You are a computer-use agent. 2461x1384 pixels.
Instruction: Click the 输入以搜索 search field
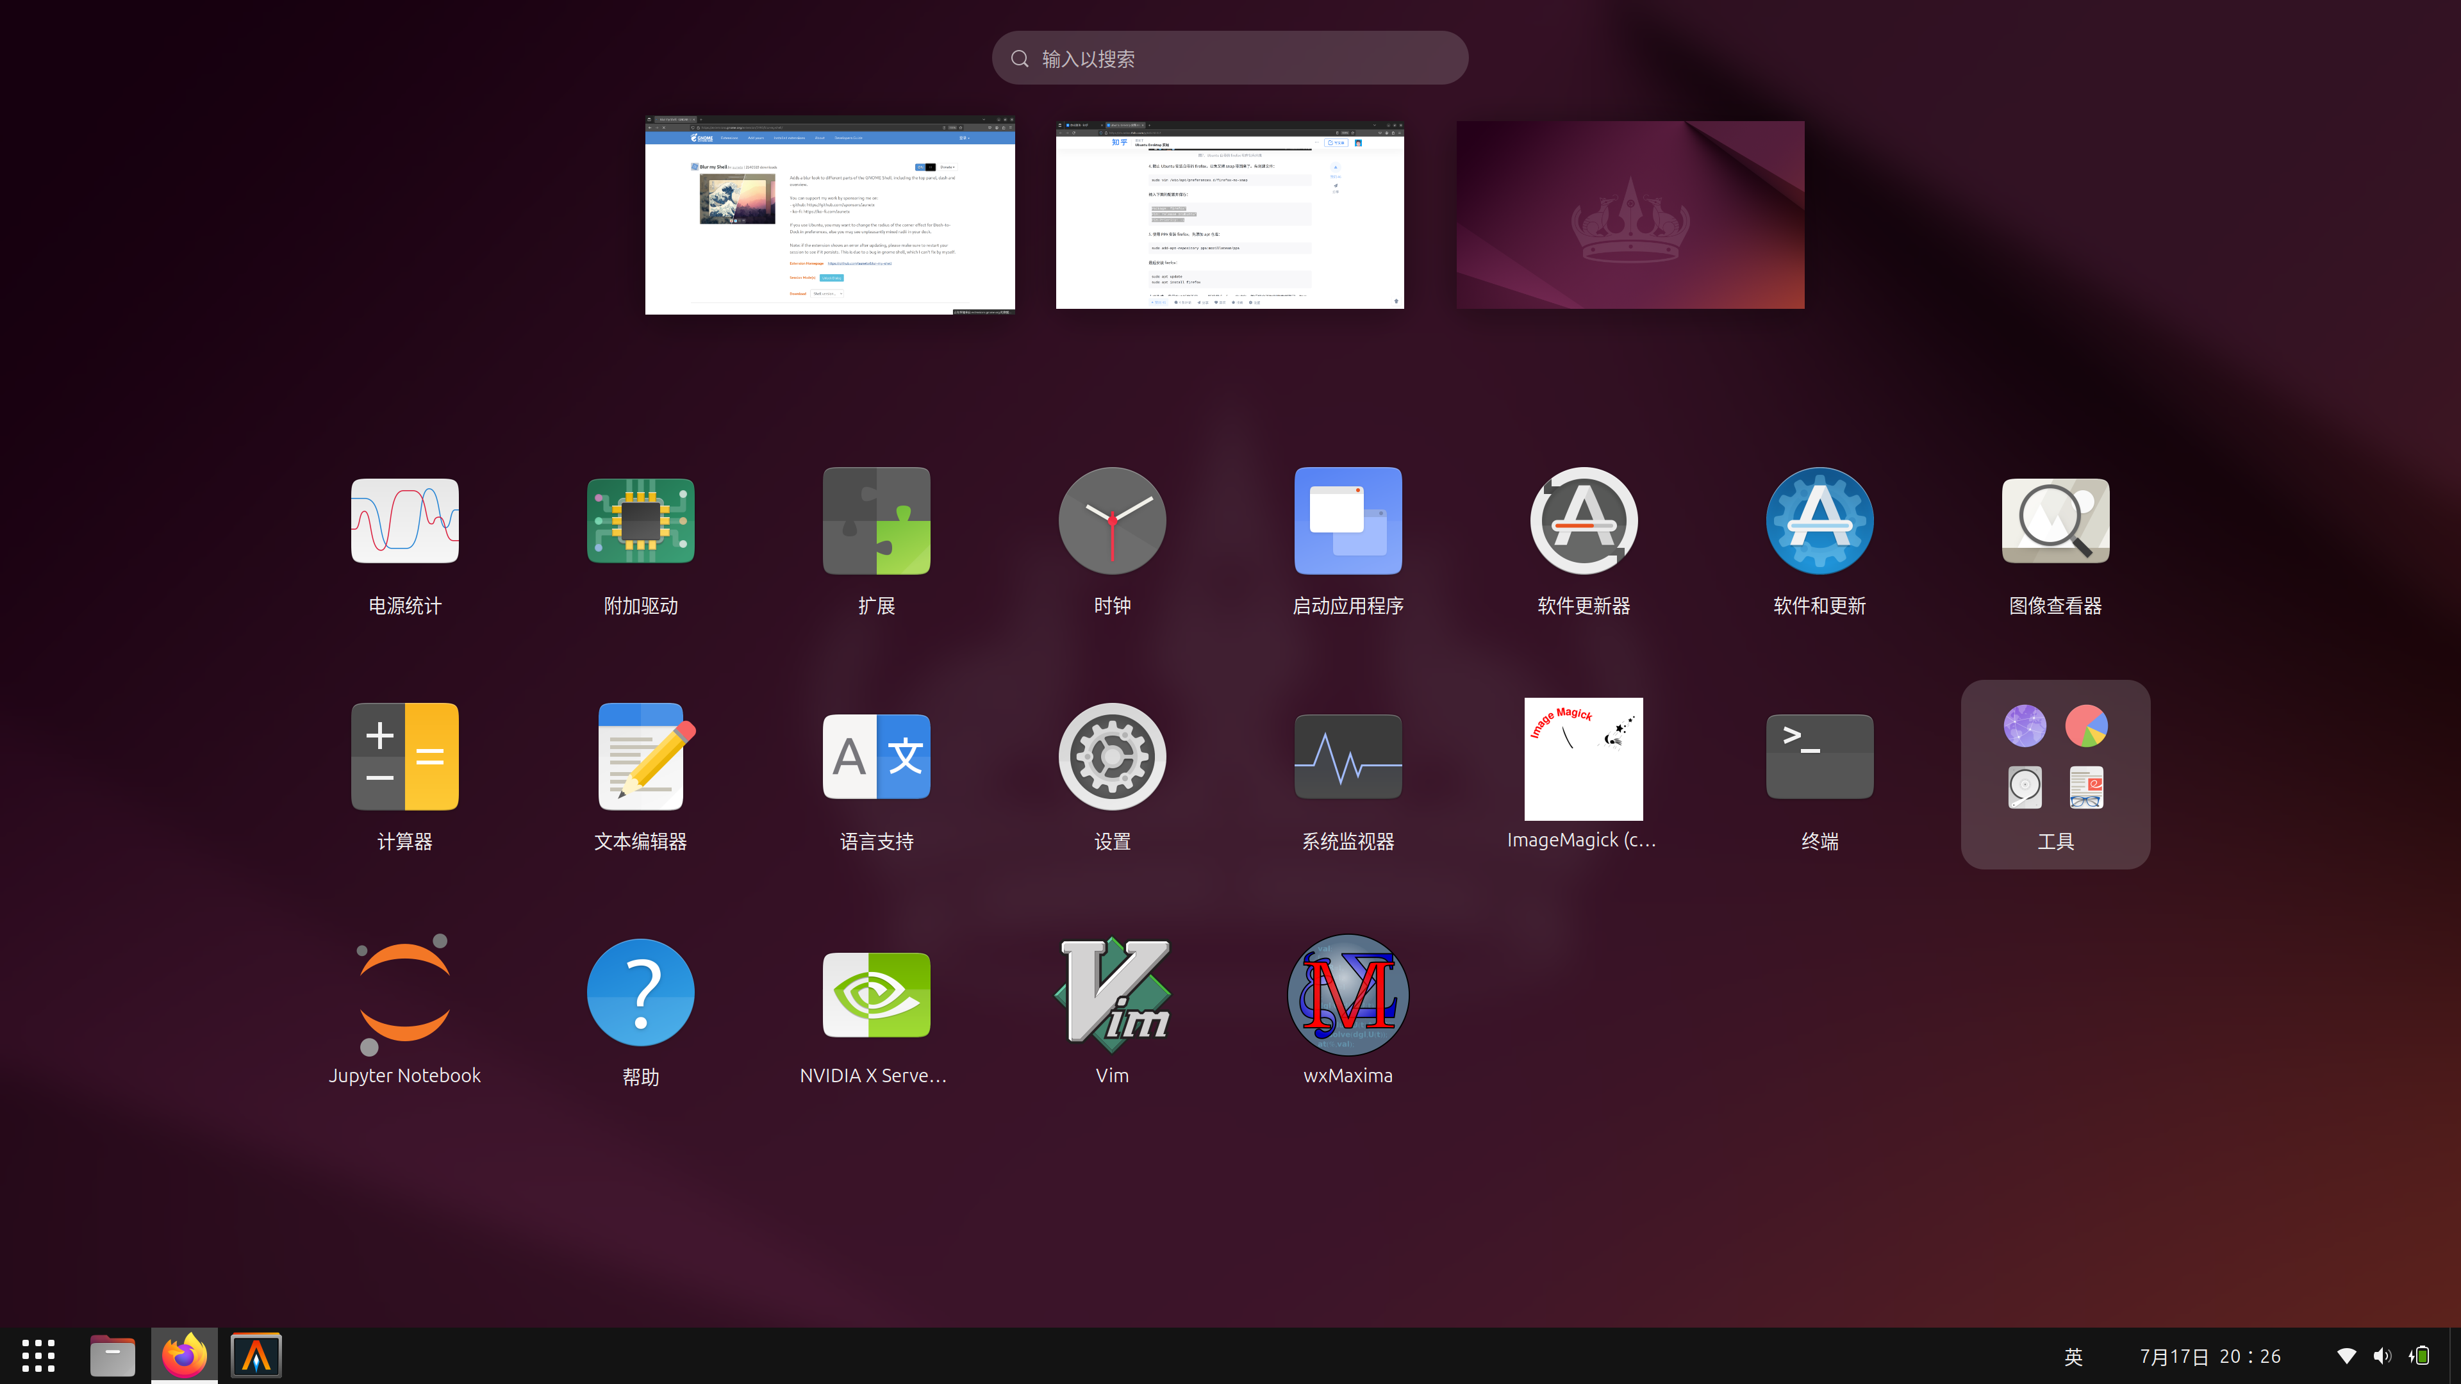point(1230,57)
